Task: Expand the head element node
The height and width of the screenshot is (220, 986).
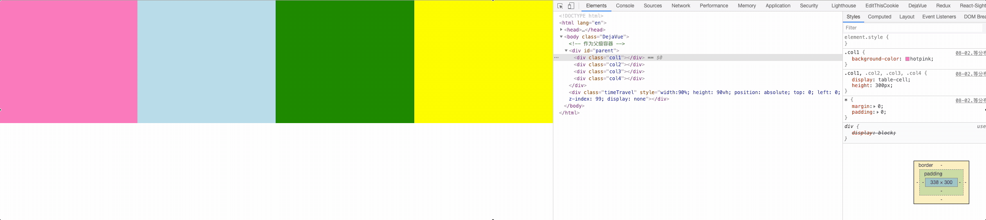Action: [561, 30]
